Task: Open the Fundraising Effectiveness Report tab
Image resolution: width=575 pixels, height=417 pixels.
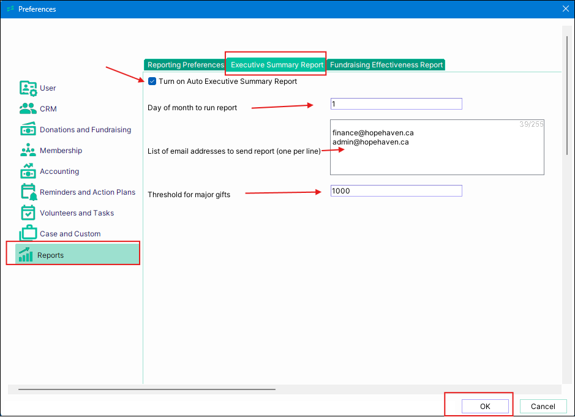Action: pos(386,65)
